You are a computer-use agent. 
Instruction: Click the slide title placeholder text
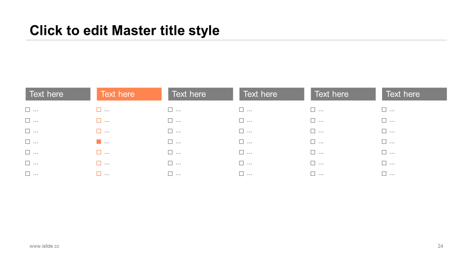coord(125,30)
